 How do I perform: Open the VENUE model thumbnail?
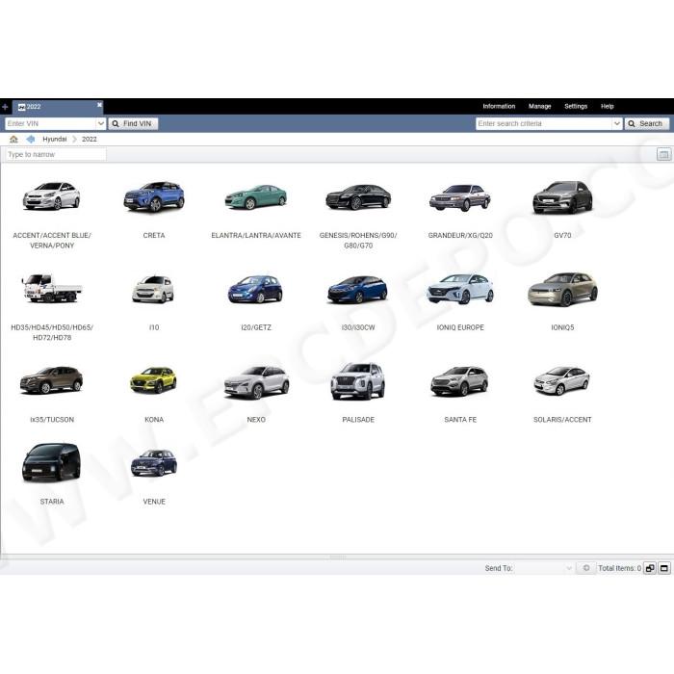153,462
